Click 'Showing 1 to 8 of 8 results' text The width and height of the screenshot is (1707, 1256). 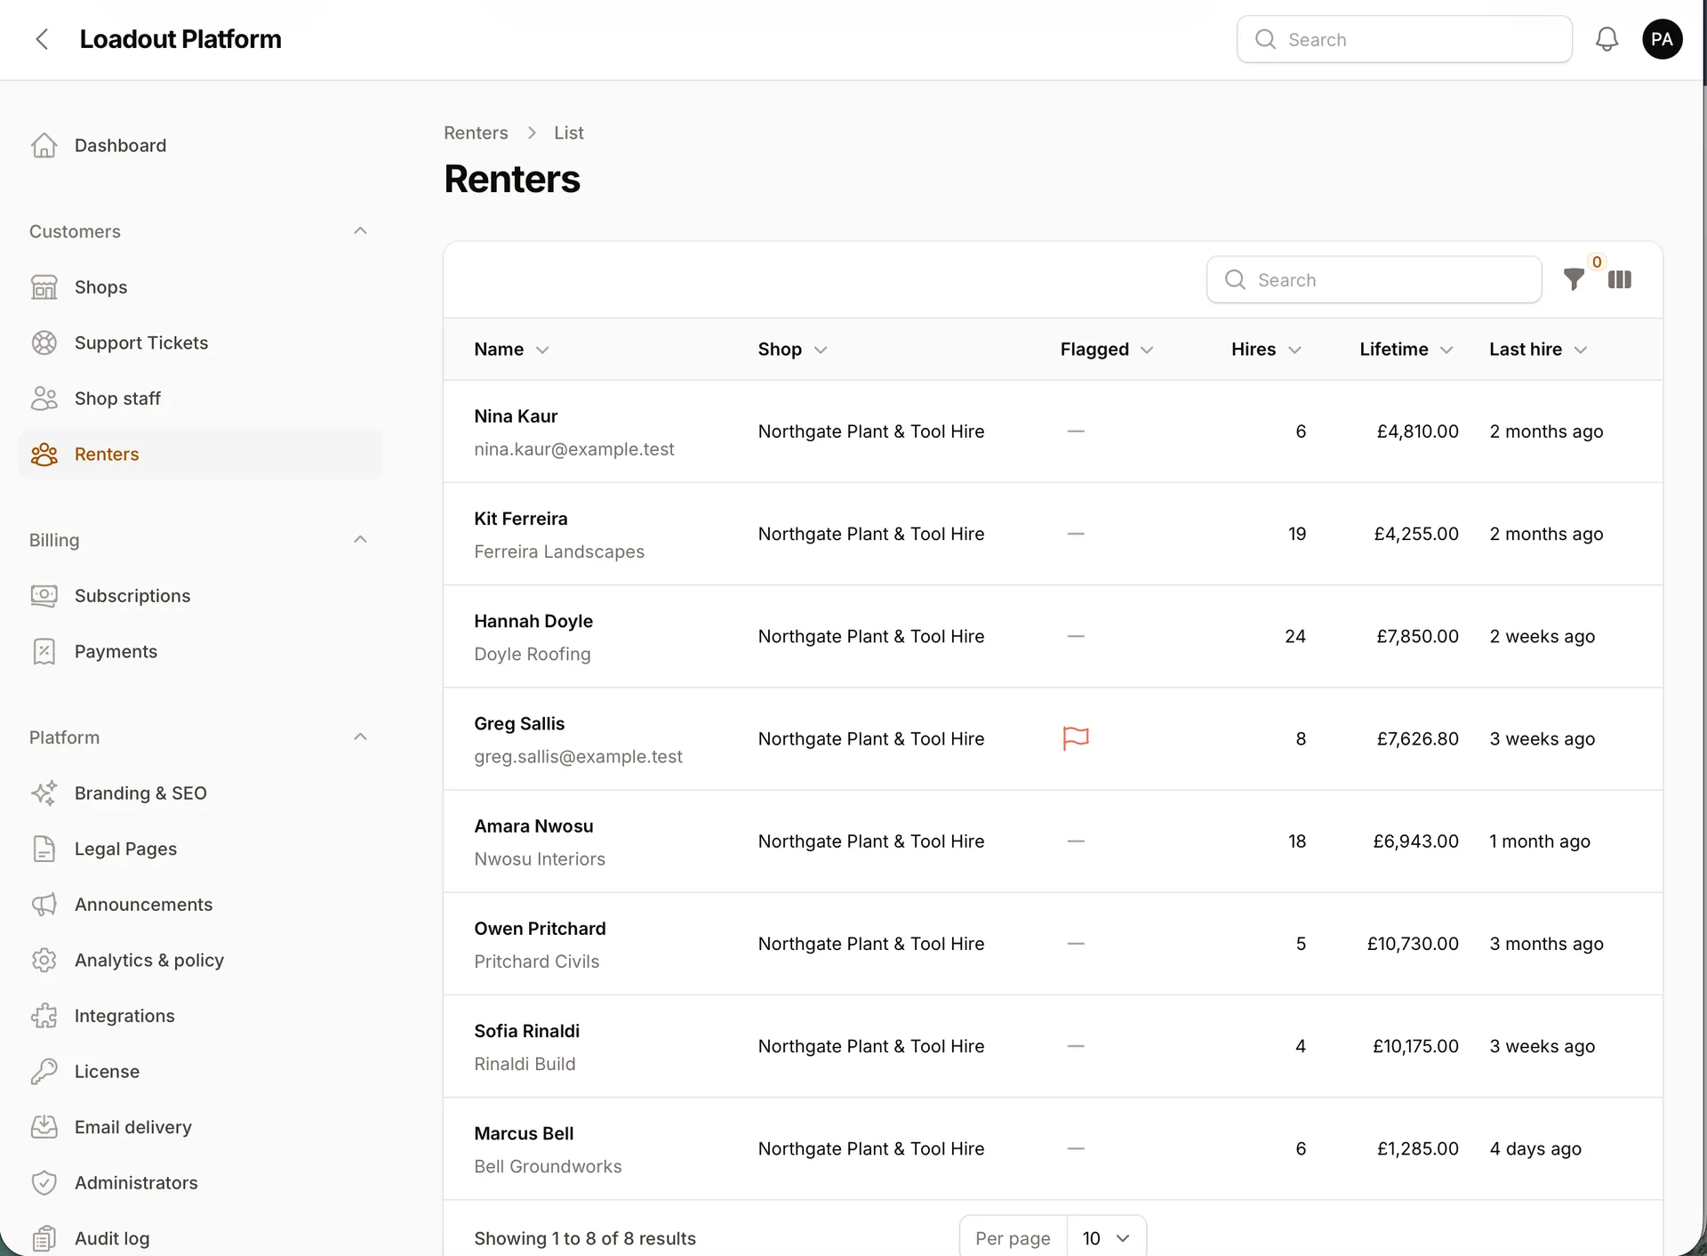point(585,1238)
